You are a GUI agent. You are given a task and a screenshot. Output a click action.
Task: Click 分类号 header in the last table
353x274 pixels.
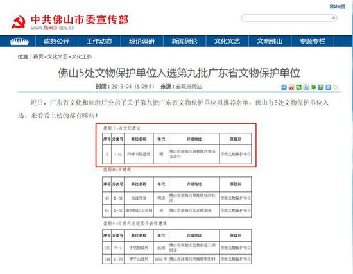coord(117,235)
